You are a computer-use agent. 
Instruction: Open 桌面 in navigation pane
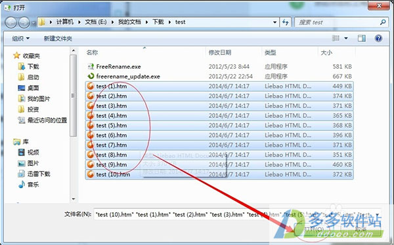[33, 88]
